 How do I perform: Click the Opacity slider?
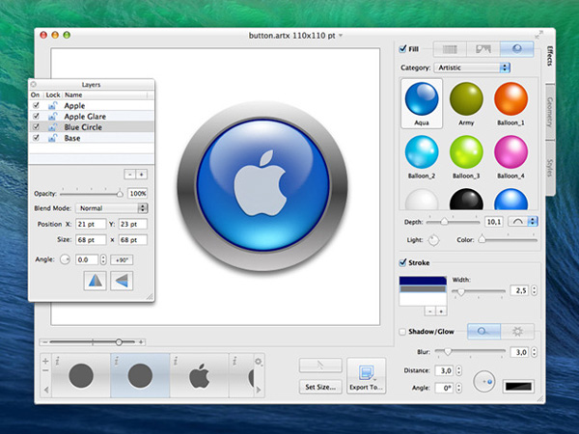click(92, 193)
